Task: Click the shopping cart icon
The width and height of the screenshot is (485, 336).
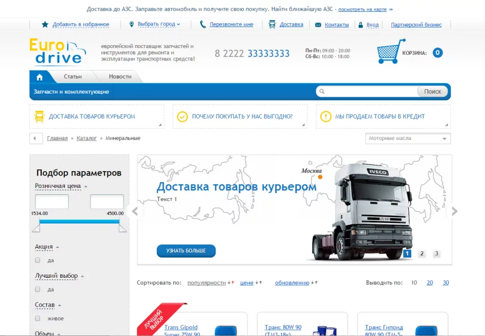Action: tap(391, 52)
